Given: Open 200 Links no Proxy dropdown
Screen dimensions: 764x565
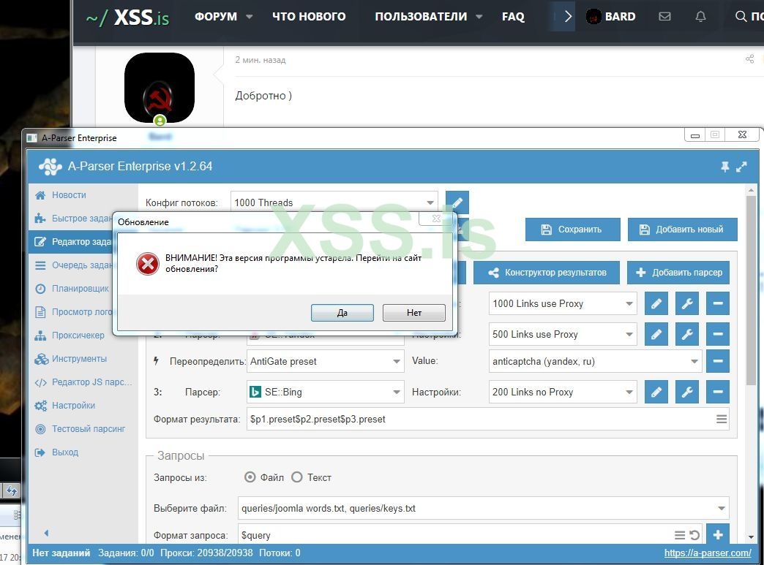Looking at the screenshot, I should click(x=563, y=393).
